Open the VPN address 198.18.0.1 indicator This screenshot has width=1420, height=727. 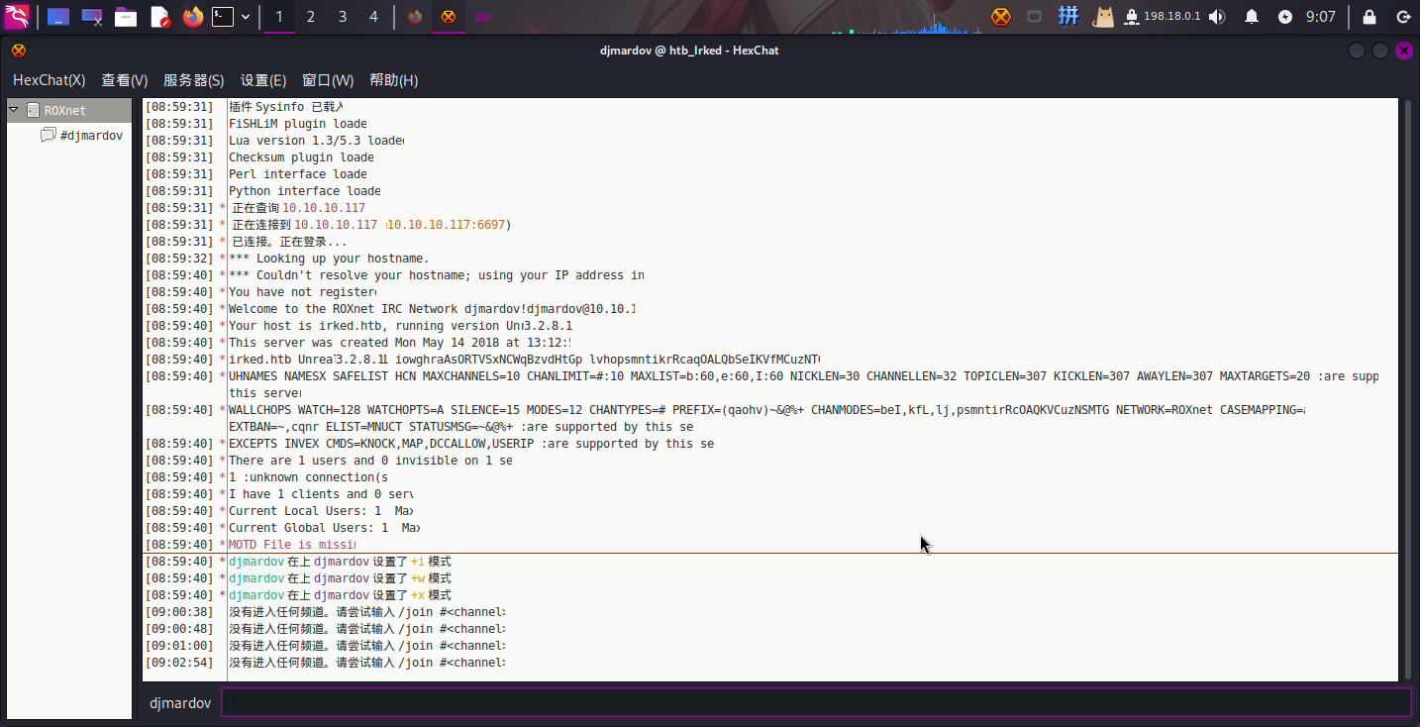click(1163, 17)
